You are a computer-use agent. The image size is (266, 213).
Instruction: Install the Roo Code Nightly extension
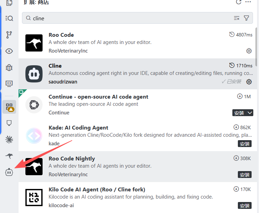tap(245, 175)
